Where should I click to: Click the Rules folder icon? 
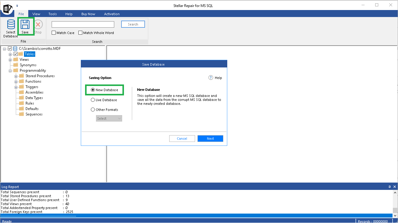click(x=22, y=103)
